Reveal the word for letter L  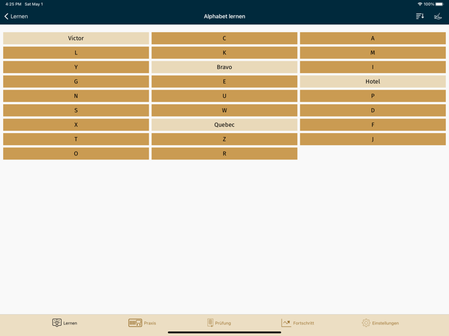click(x=76, y=52)
